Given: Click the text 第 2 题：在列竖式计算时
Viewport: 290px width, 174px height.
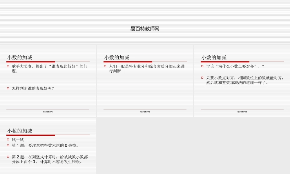Looking at the screenshot, I should [x=50, y=159].
